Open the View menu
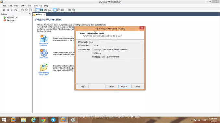The image size is (220, 123). pyautogui.click(x=16, y=6)
